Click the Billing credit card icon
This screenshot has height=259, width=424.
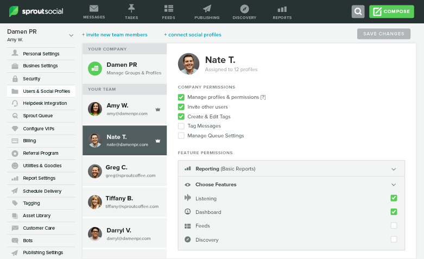point(15,141)
